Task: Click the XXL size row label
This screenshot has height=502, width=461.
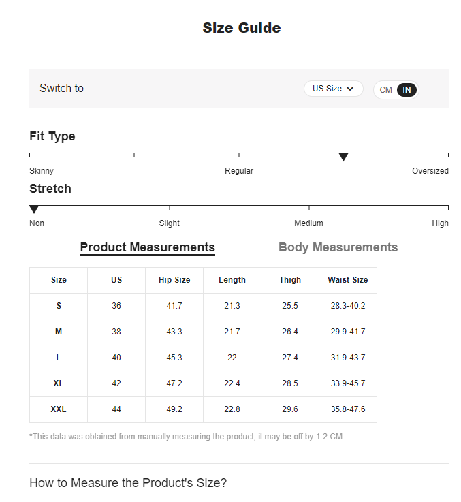Action: click(x=59, y=409)
